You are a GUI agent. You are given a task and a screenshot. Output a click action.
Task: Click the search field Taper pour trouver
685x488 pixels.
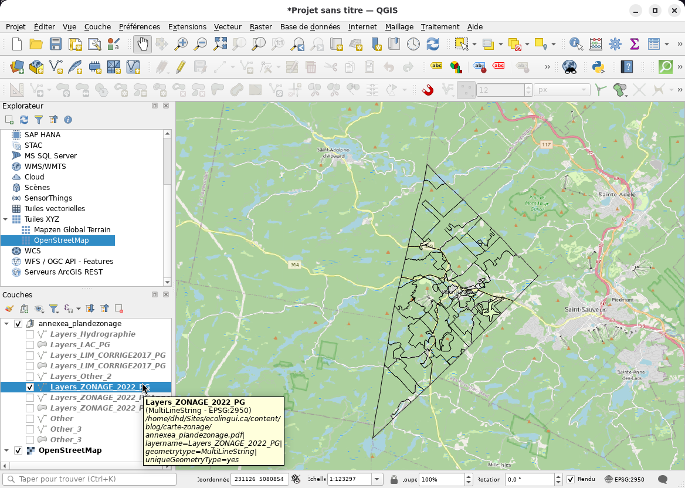(90, 479)
